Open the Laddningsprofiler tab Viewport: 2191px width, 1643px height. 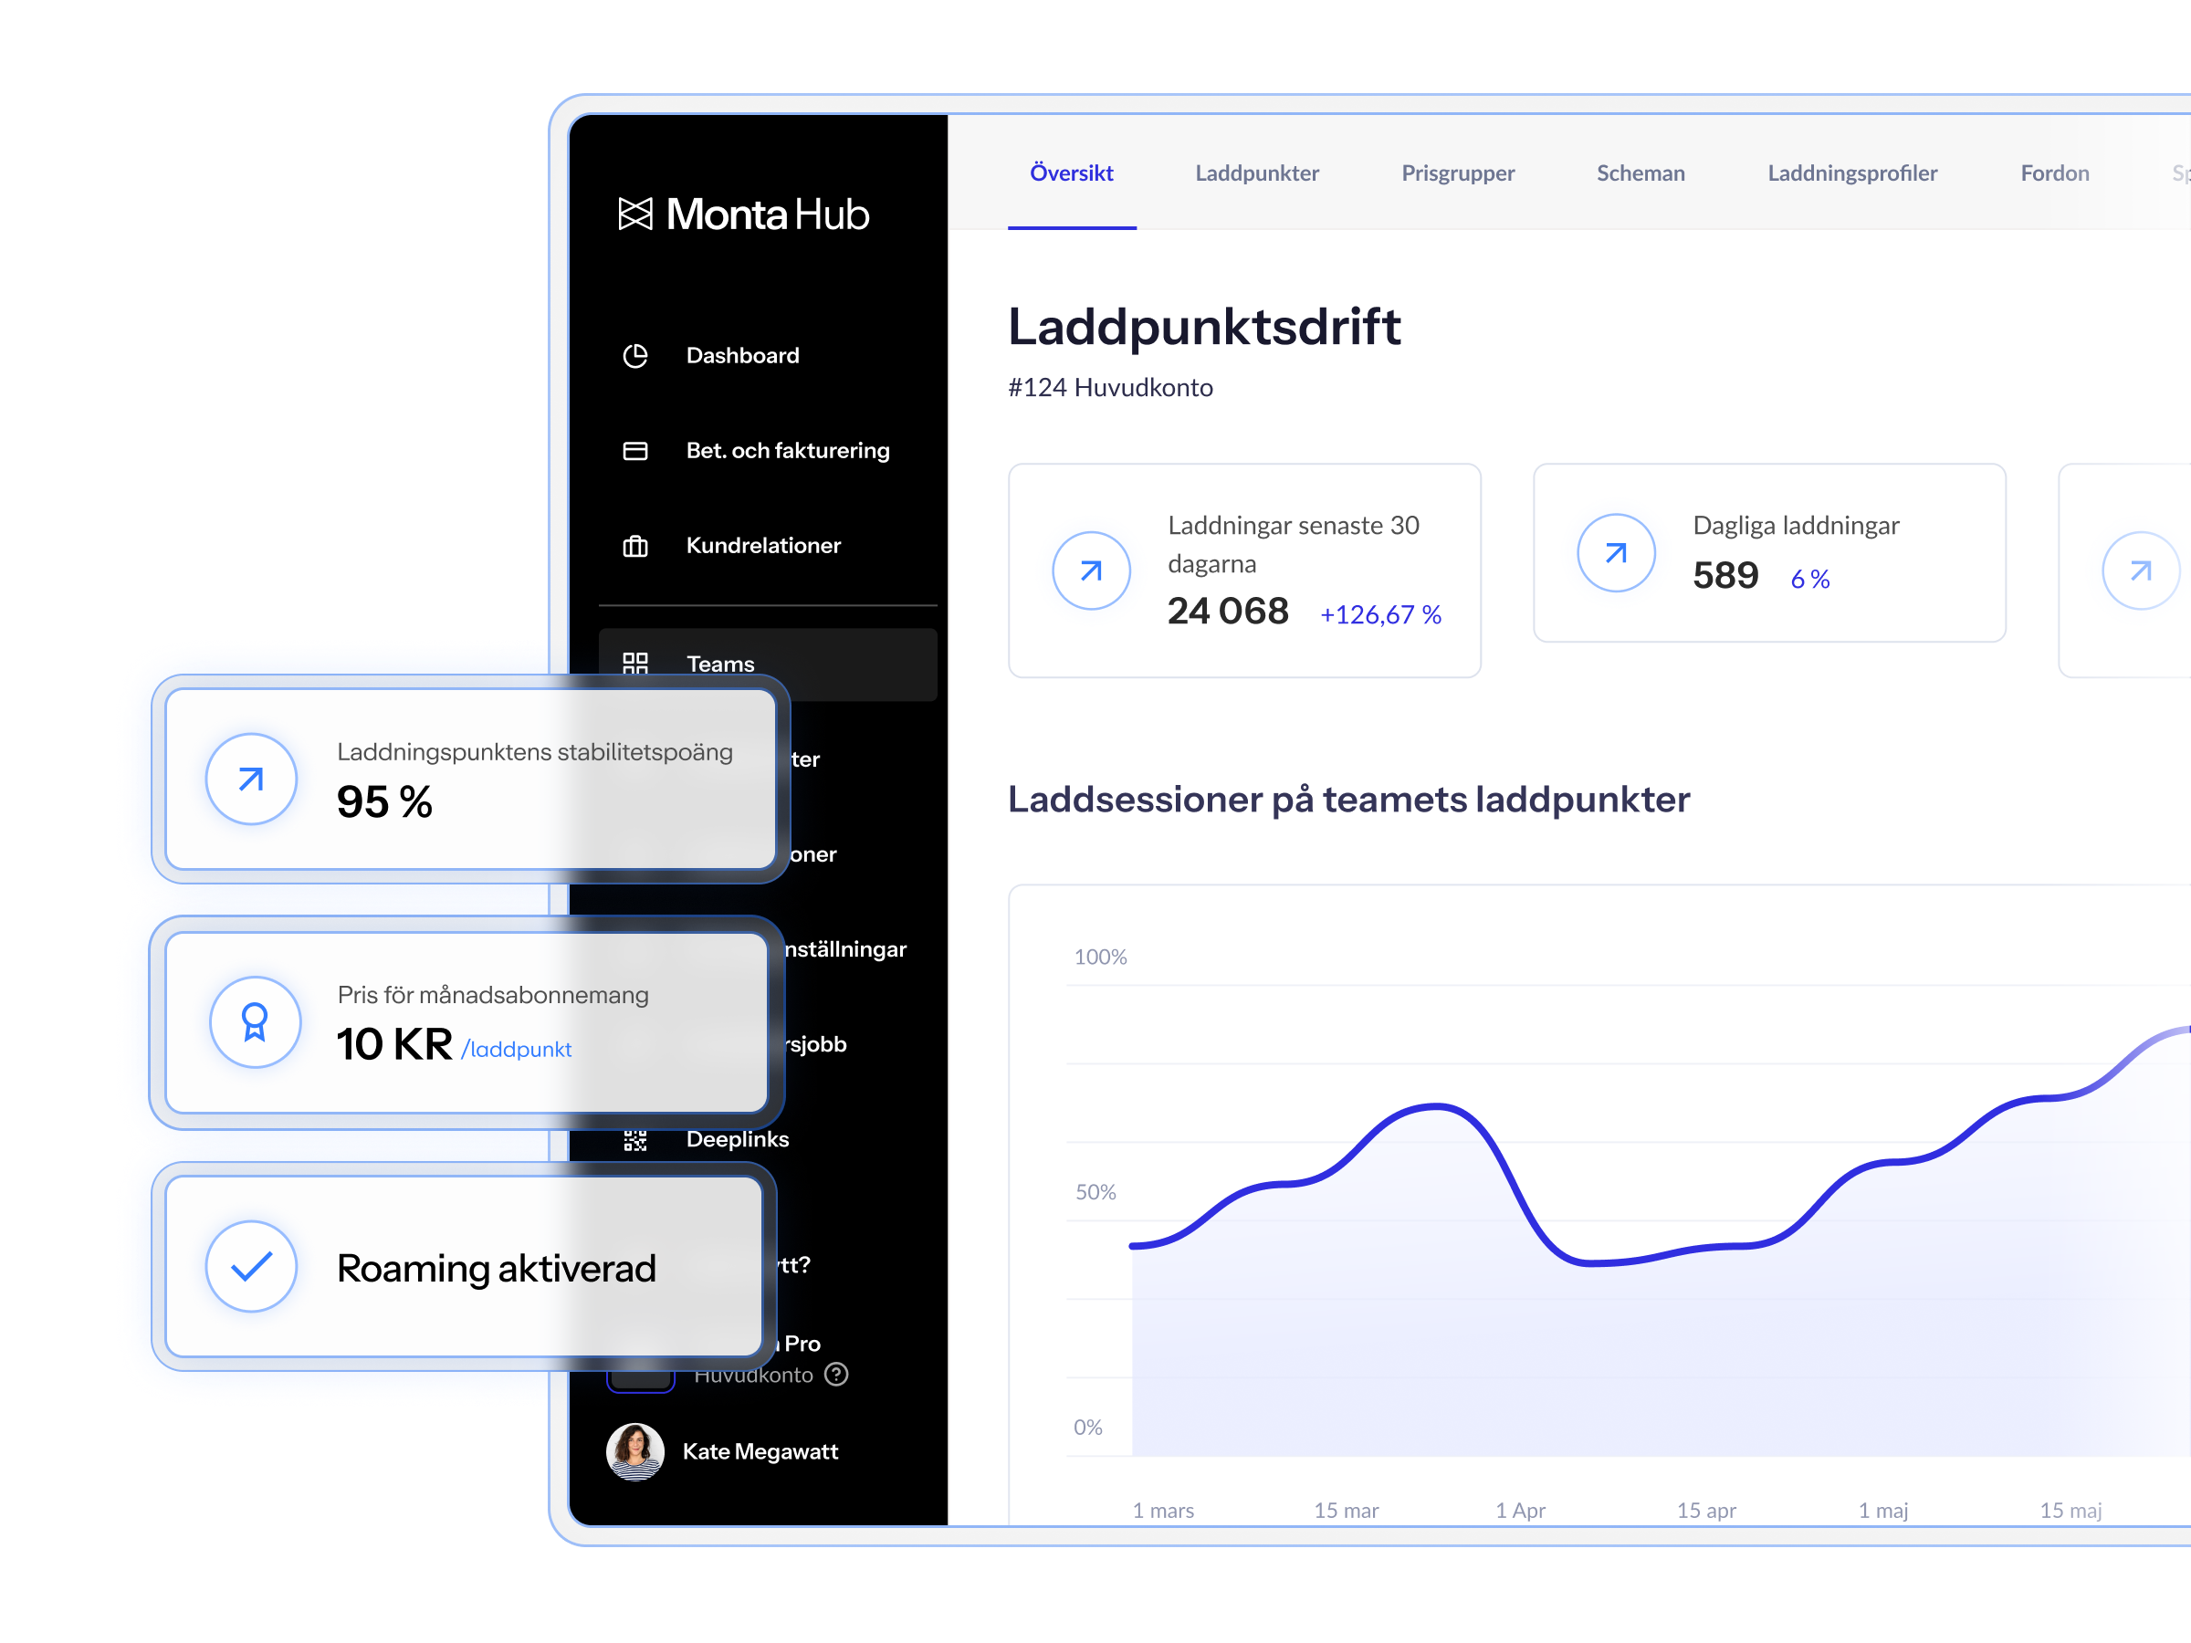point(1852,173)
